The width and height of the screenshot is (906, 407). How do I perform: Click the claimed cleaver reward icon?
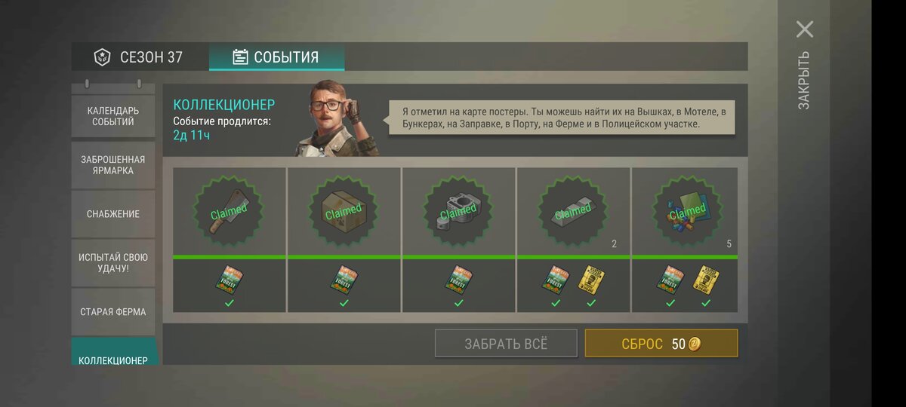(229, 213)
